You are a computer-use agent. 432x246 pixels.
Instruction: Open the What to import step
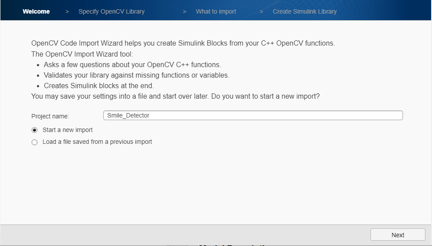(x=216, y=11)
